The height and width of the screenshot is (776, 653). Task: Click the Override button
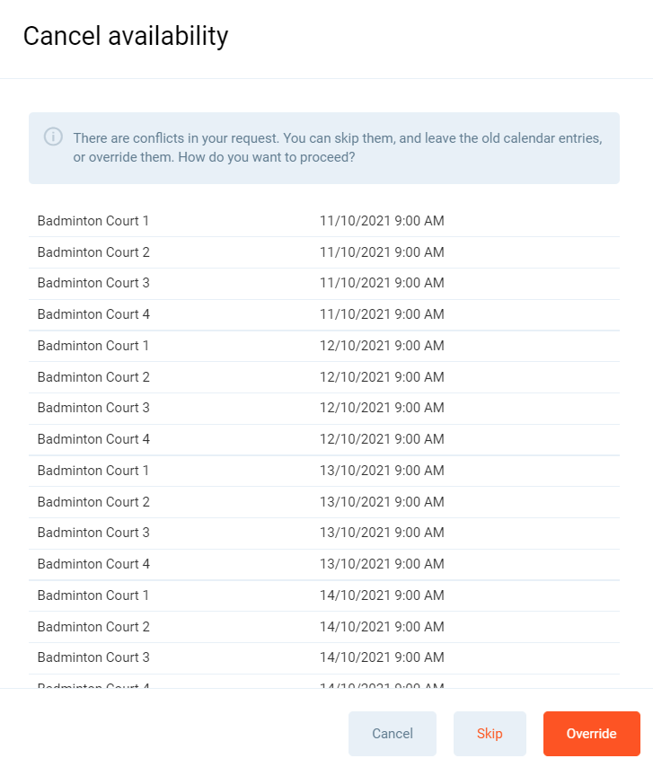(x=591, y=734)
